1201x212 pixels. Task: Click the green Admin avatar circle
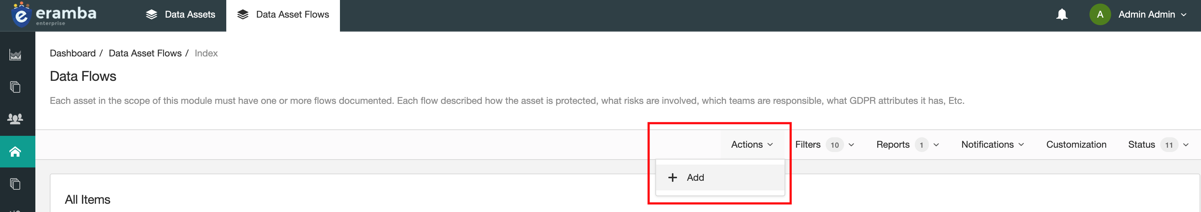[x=1100, y=14]
